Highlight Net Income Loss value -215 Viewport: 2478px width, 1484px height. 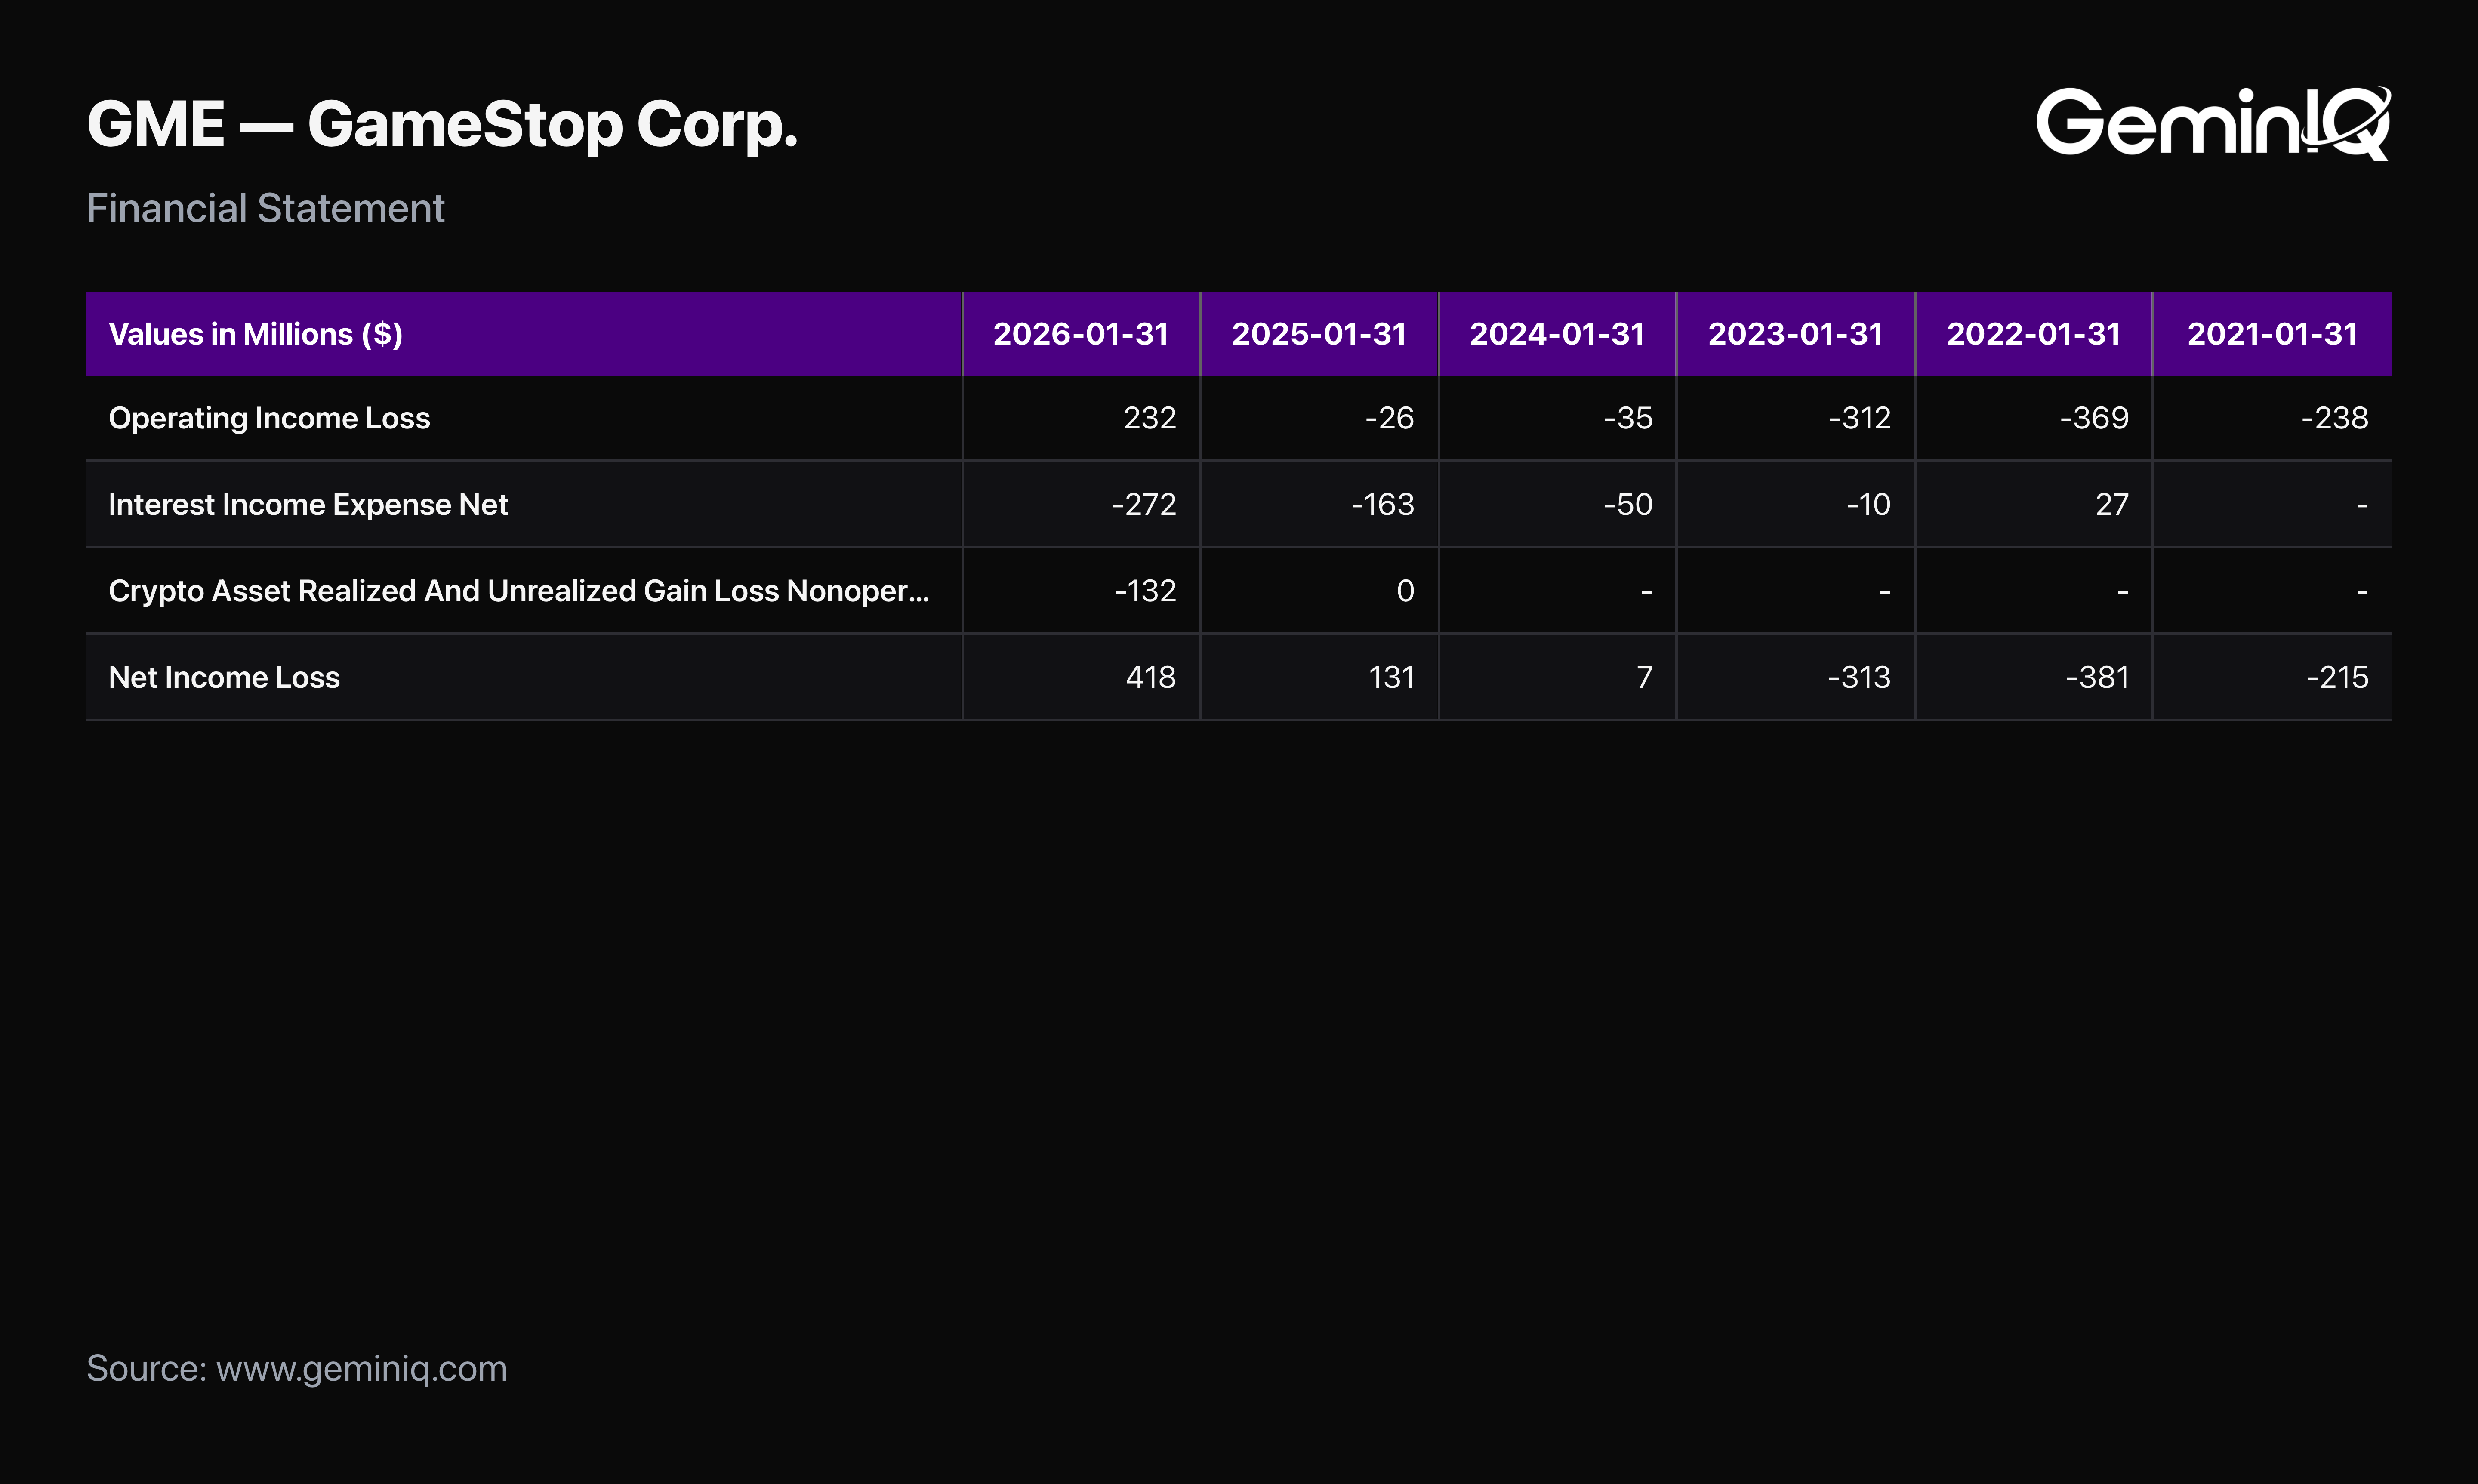click(2338, 677)
